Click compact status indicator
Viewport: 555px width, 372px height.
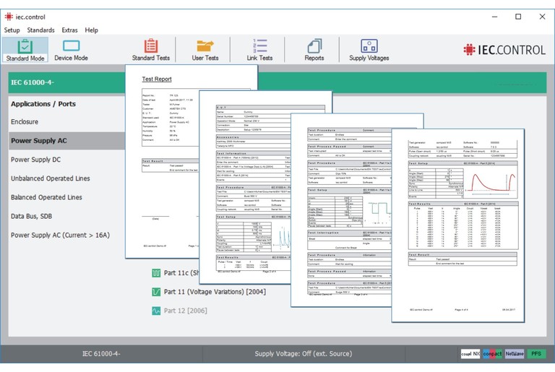coord(492,353)
